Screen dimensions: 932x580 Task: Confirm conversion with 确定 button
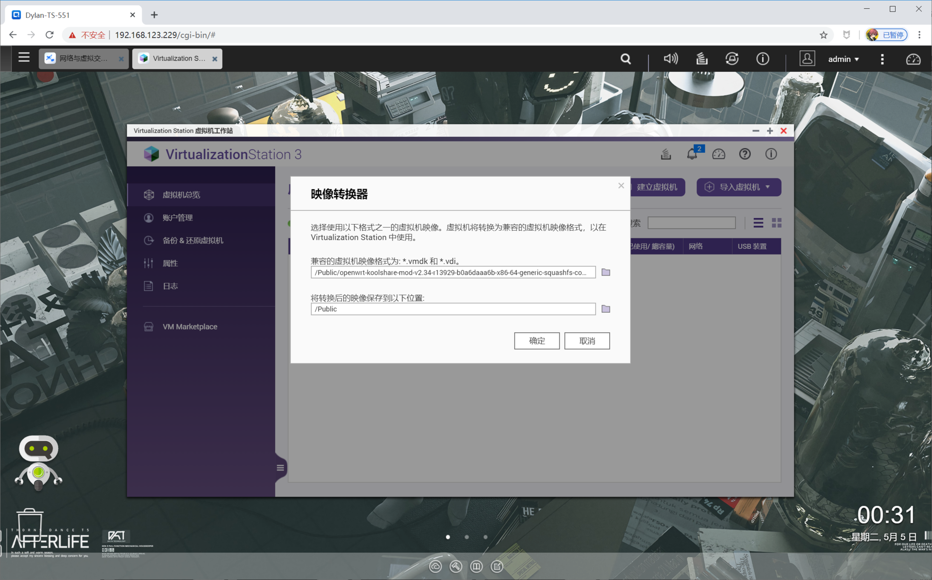[536, 341]
